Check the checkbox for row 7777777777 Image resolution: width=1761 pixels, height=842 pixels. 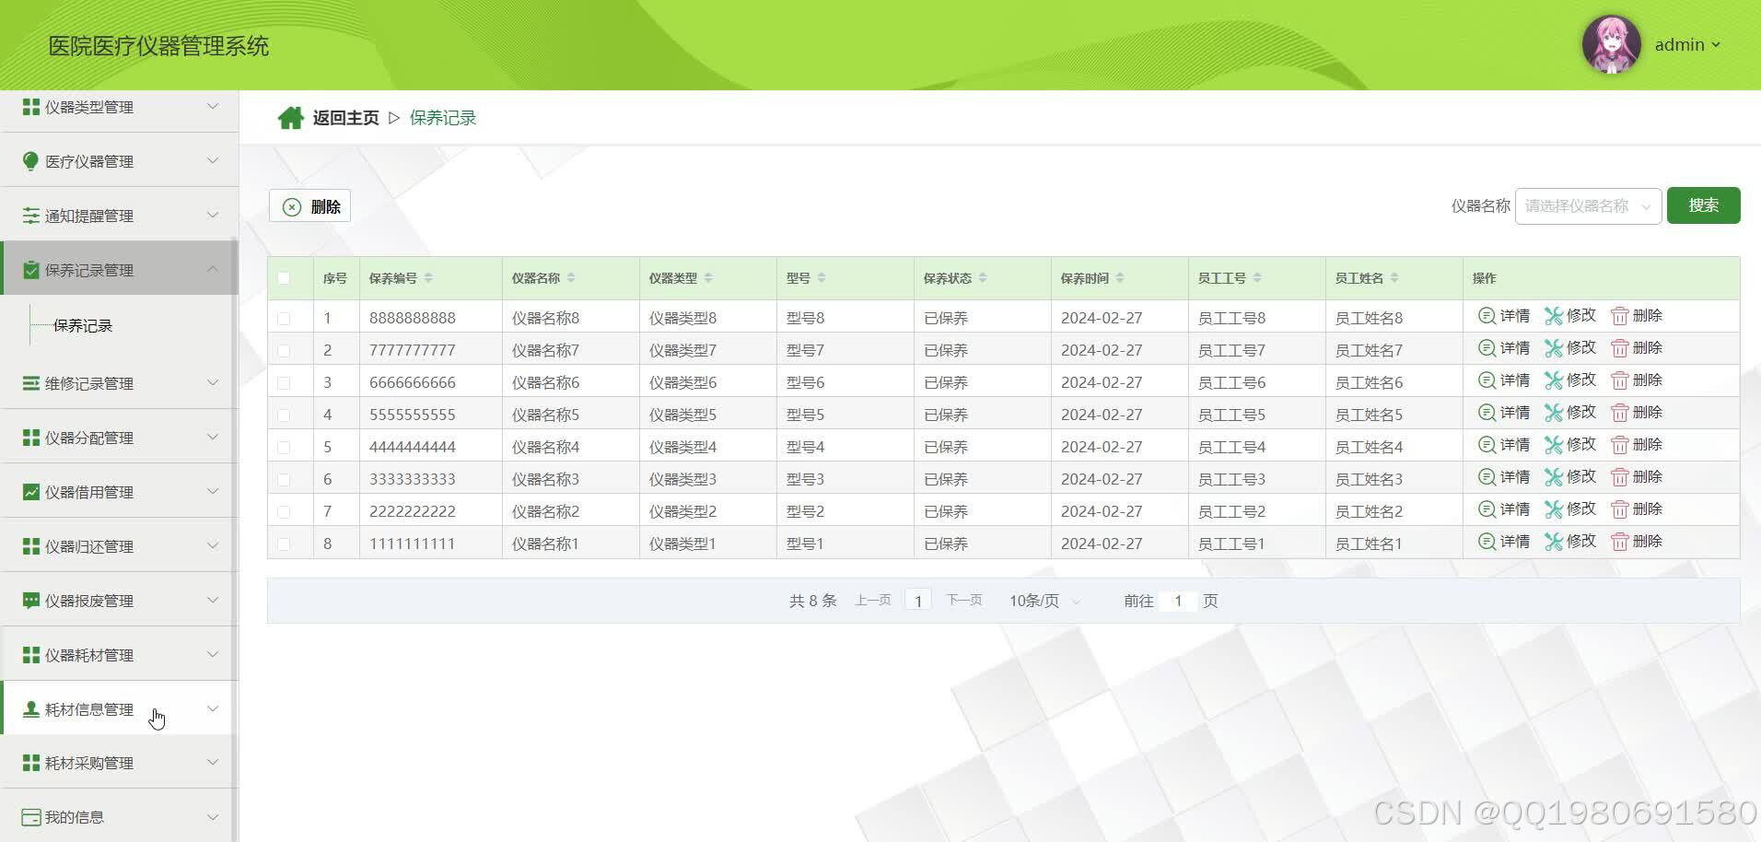tap(284, 351)
